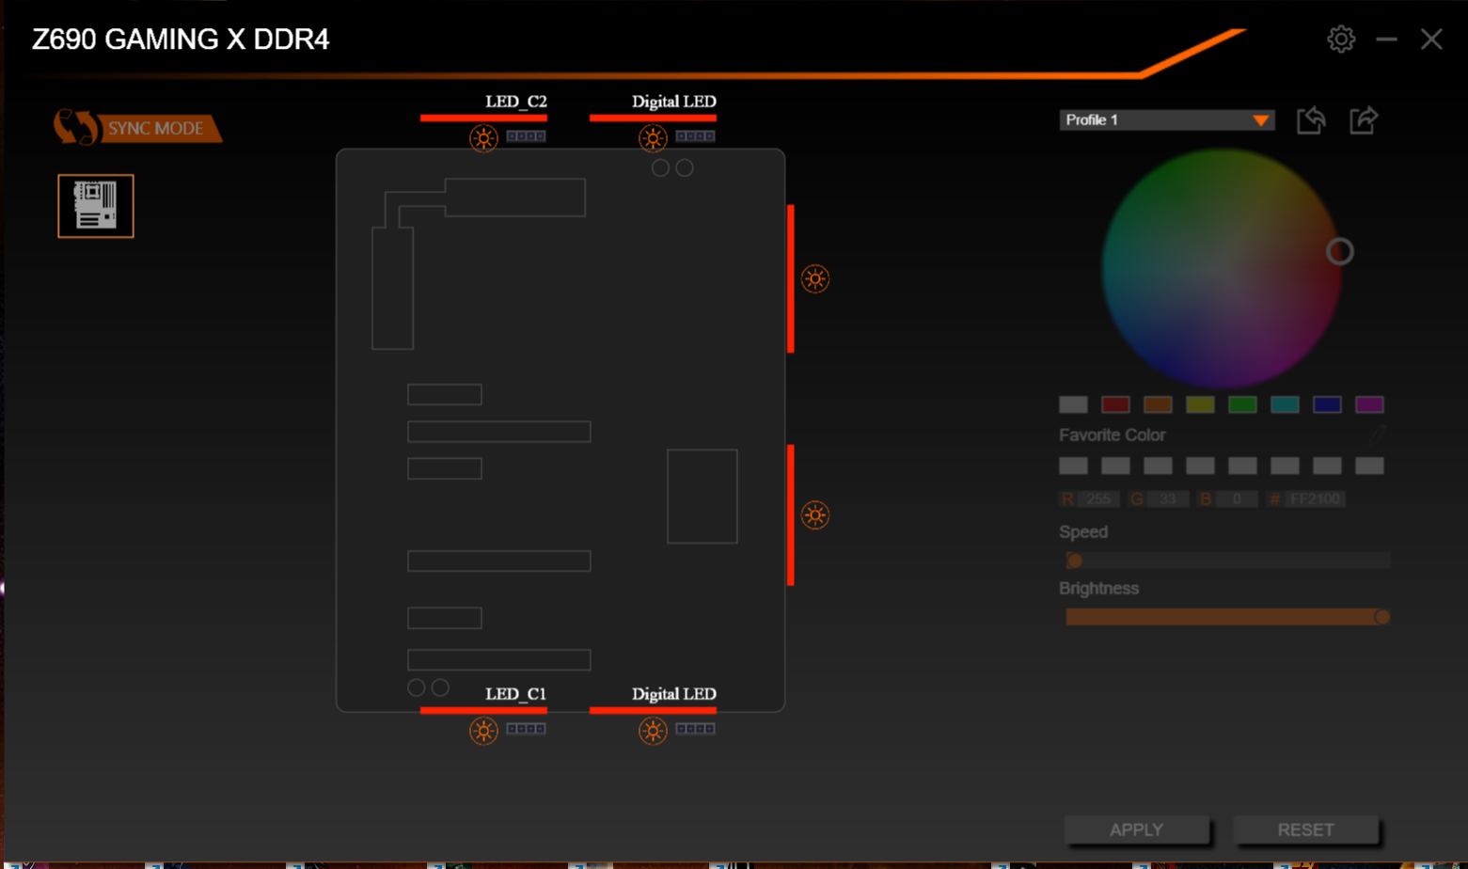Click the Favorite Color pencil edit icon
1468x869 pixels.
click(1377, 434)
